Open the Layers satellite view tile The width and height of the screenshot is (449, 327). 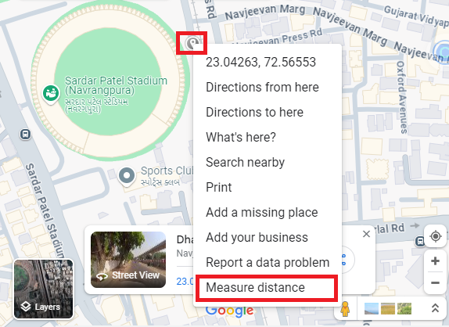coord(43,289)
